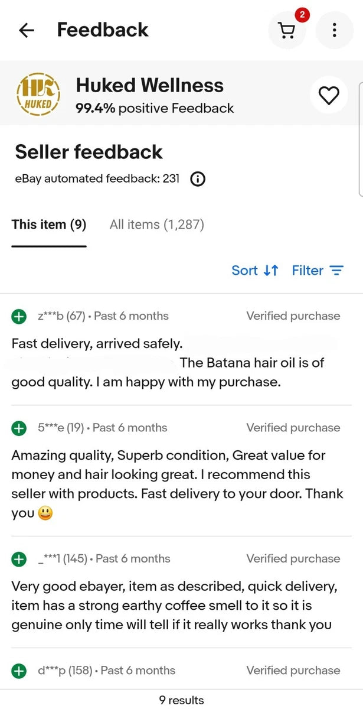Tap the 5***e (19) reviewer name
The image size is (363, 709).
tap(61, 428)
